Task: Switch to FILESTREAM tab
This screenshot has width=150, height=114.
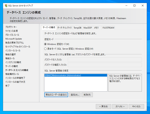Action: point(108,28)
